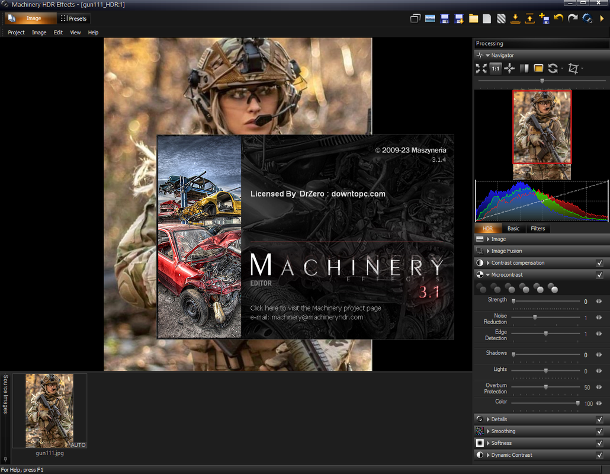Expand the Image Fusion section
The width and height of the screenshot is (610, 474).
coord(488,251)
